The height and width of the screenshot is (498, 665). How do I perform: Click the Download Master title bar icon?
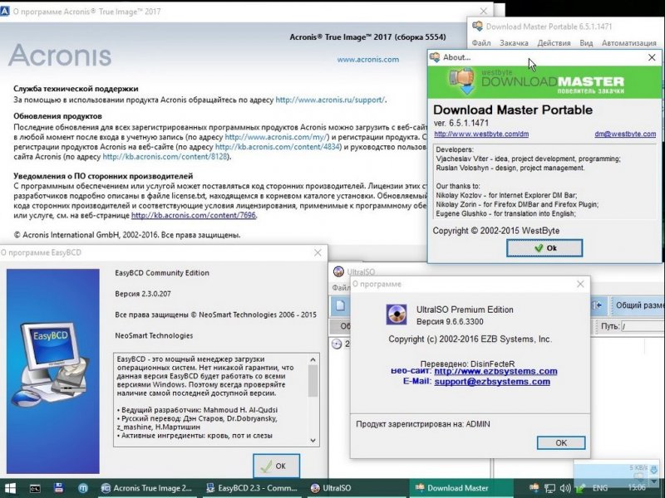[477, 27]
